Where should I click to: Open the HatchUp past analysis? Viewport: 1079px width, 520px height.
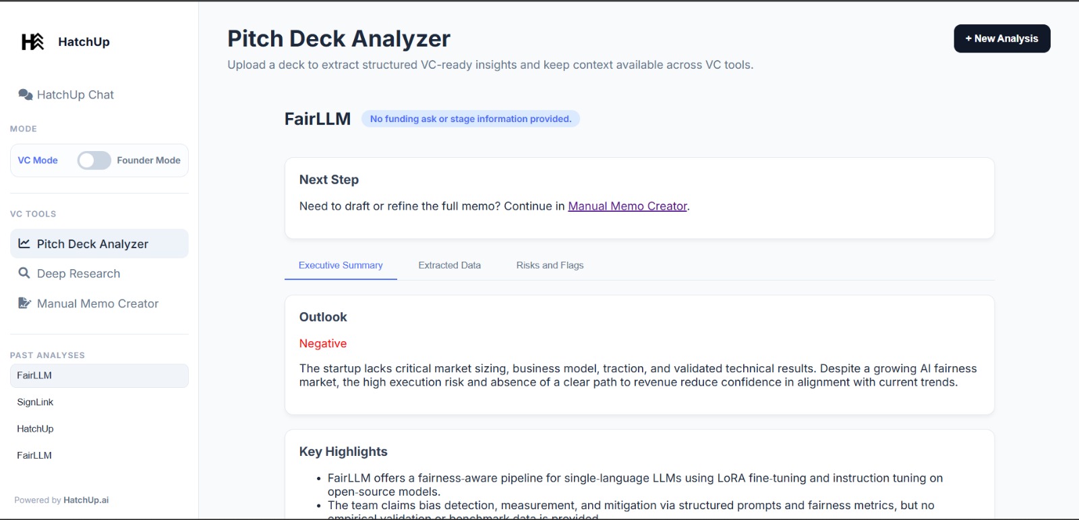pyautogui.click(x=35, y=429)
